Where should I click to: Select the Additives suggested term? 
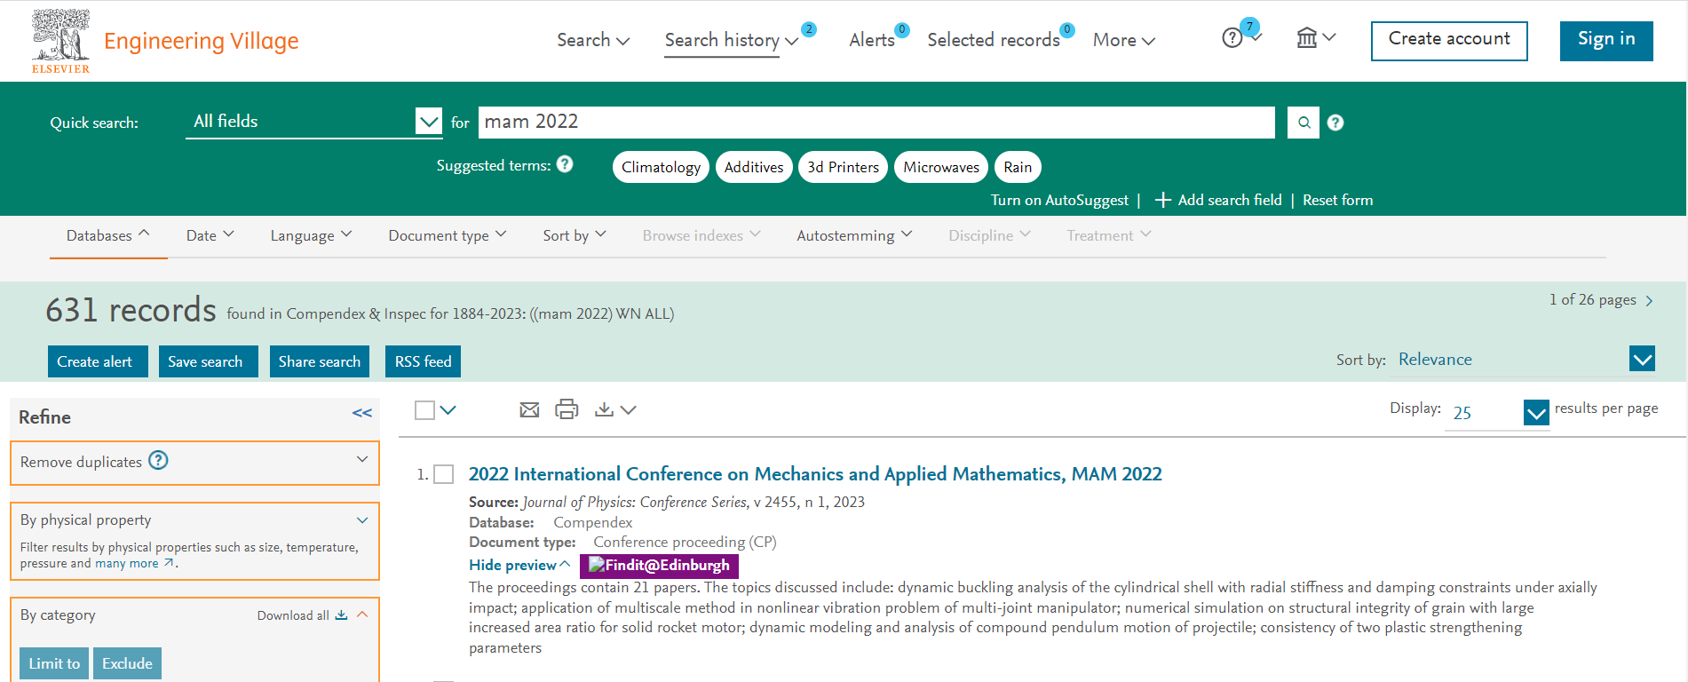(754, 167)
